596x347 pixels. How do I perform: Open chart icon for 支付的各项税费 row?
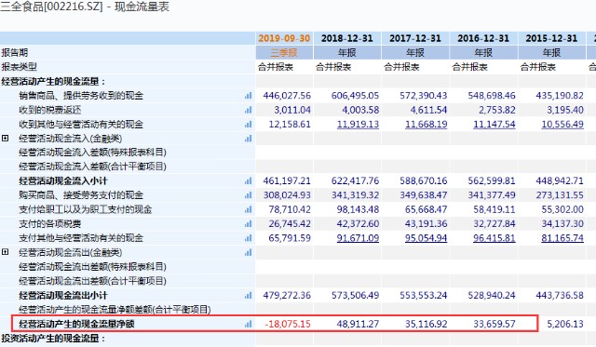click(249, 224)
